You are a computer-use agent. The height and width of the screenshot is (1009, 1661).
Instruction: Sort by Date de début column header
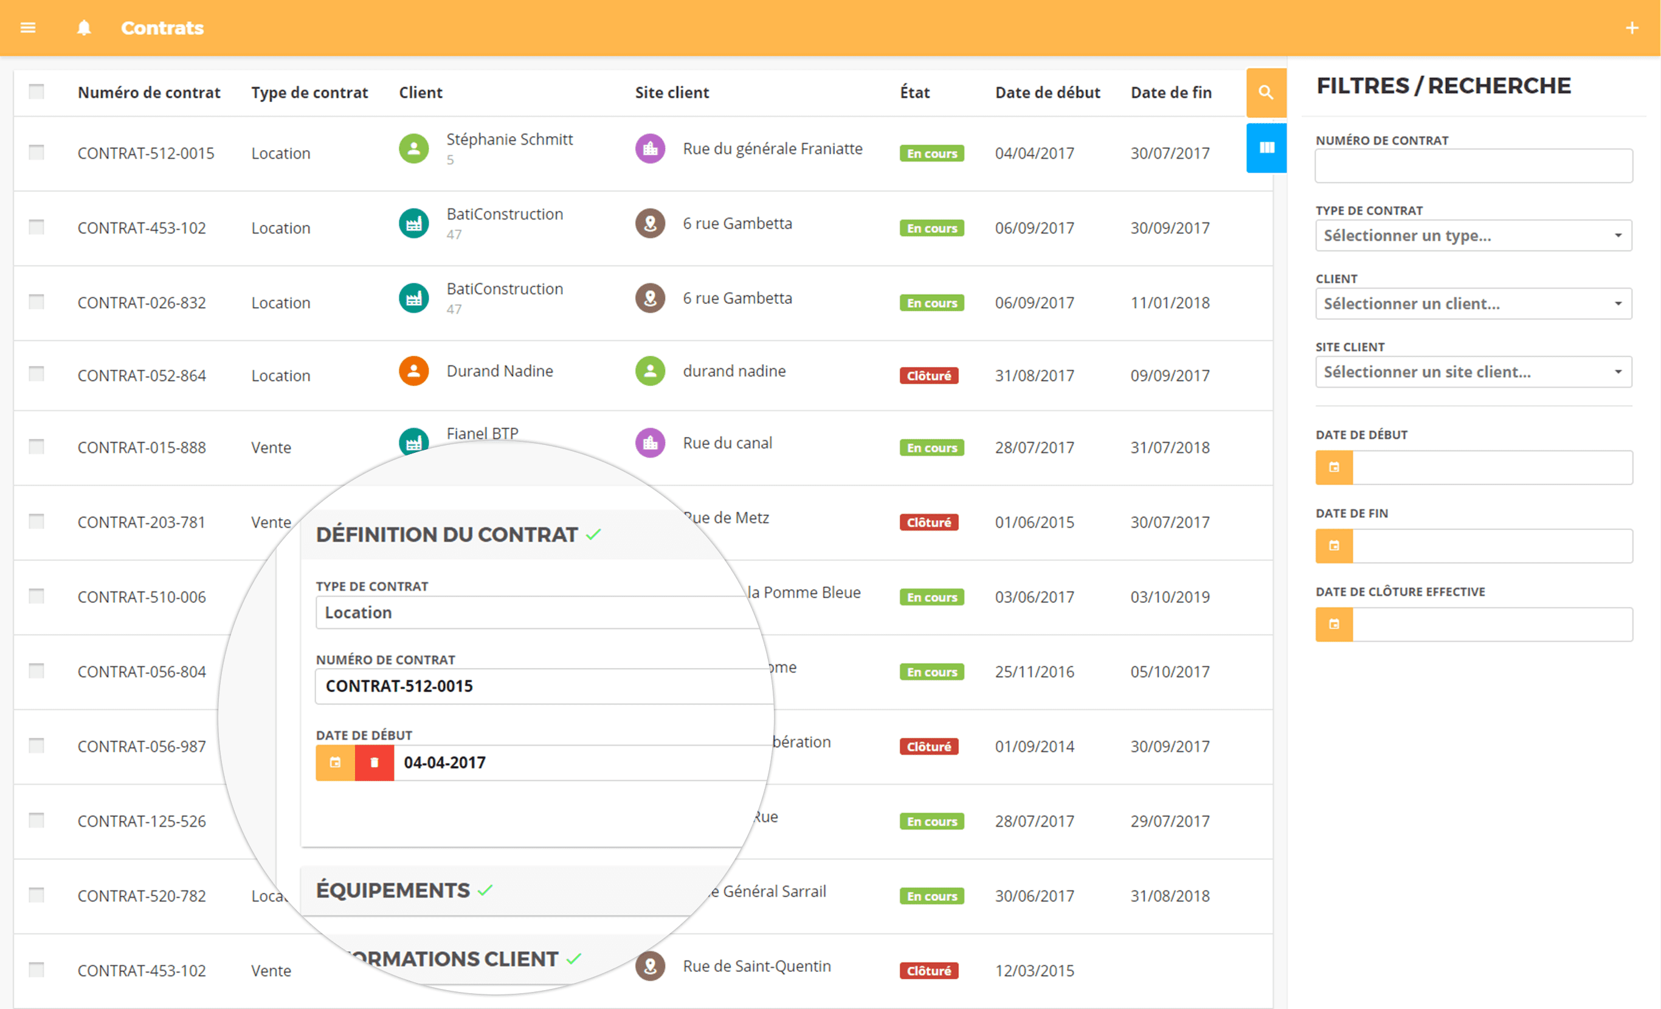(1048, 92)
